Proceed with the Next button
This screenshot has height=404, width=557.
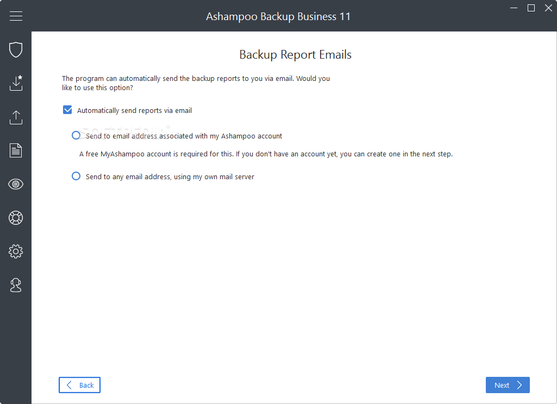coord(508,385)
